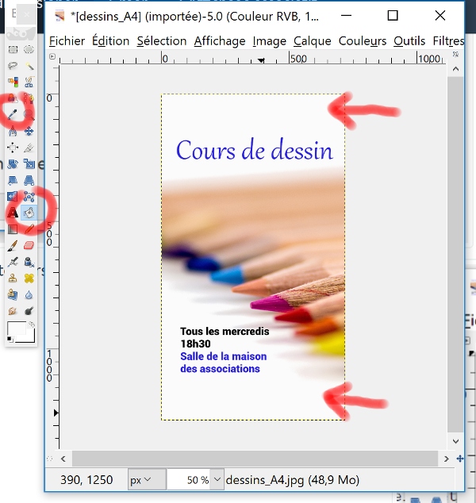Select the Airbrush tool

pos(13,262)
